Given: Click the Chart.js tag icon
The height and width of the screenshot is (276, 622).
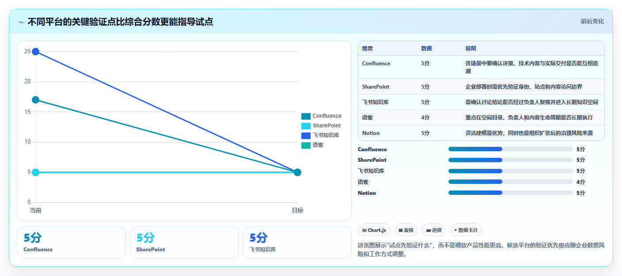Looking at the screenshot, I should (364, 230).
